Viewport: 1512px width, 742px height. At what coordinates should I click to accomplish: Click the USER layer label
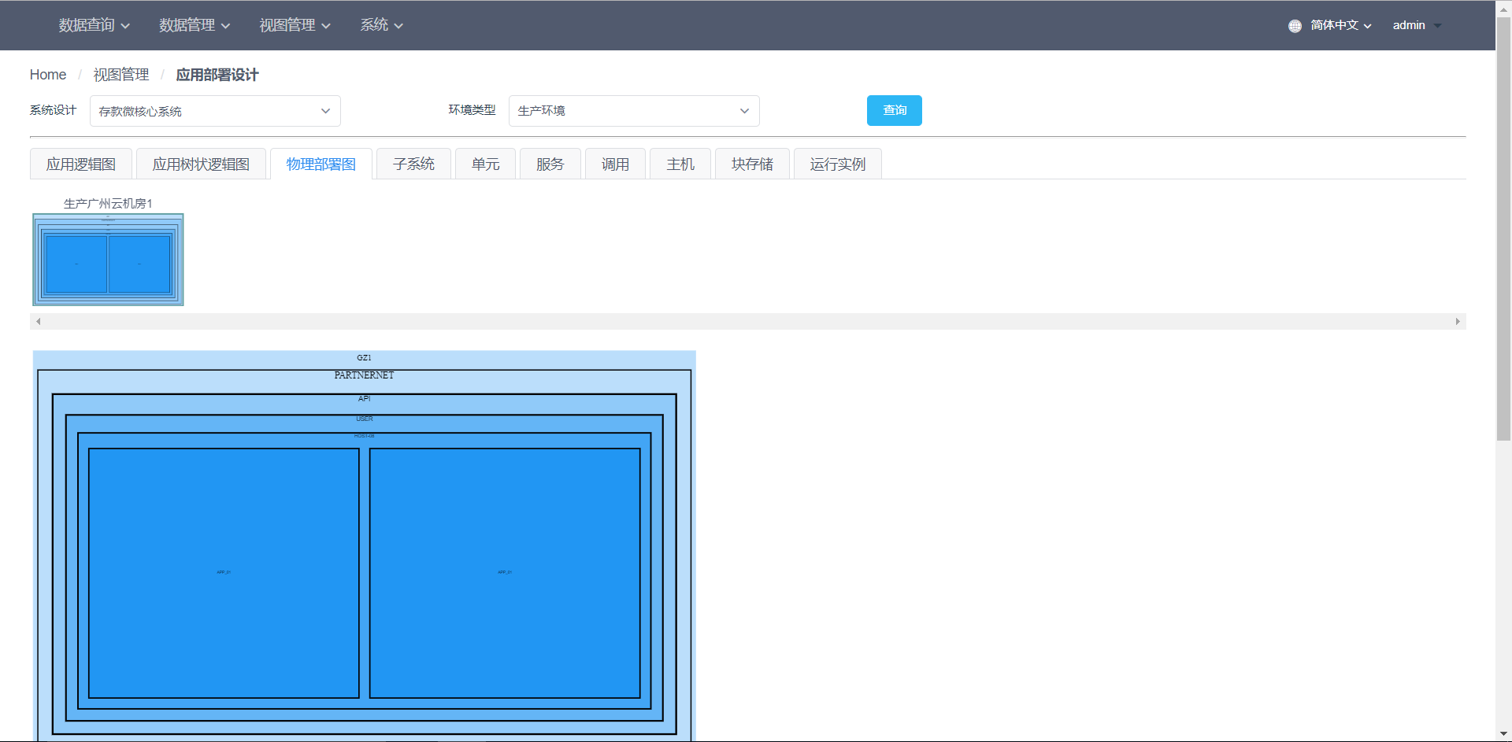point(364,419)
